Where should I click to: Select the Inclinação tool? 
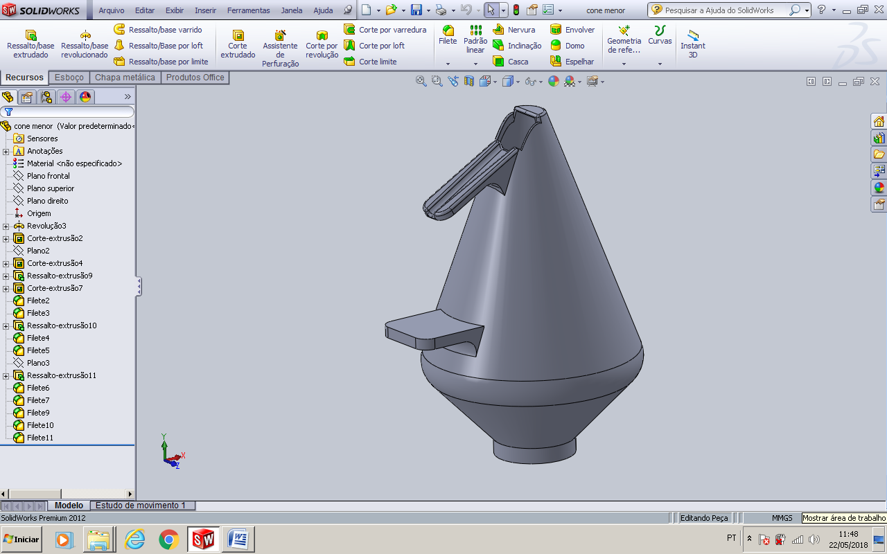click(x=517, y=46)
